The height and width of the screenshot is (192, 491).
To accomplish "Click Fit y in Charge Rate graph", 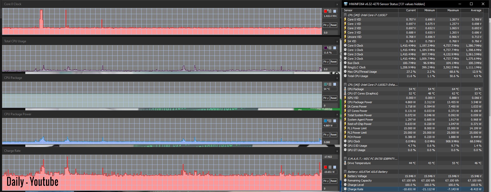I will 326,181.
